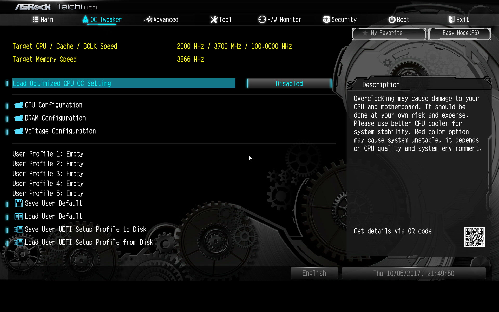Expand DRAM Configuration section
The height and width of the screenshot is (312, 499).
[x=55, y=118]
